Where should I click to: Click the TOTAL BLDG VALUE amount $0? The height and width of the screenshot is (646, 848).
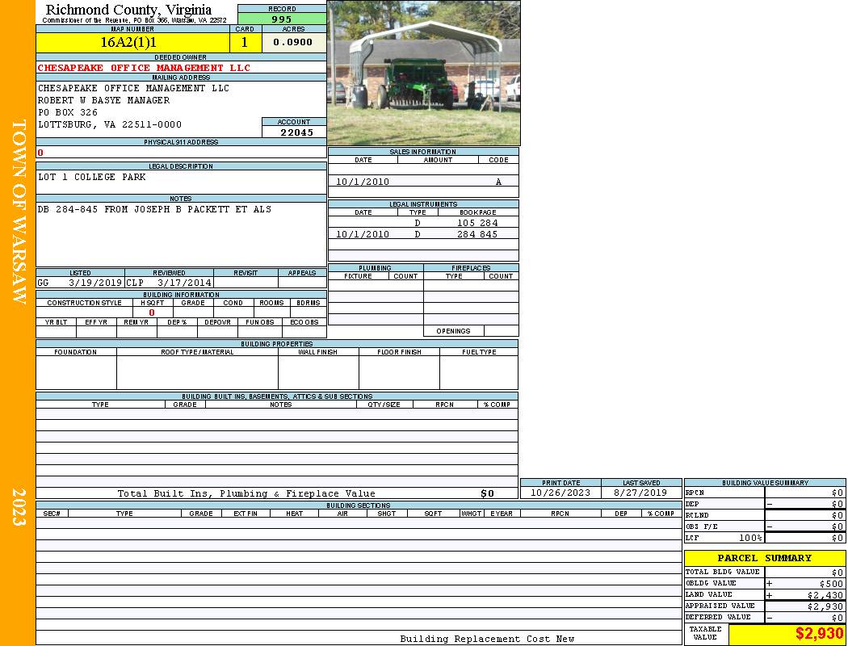pos(838,573)
